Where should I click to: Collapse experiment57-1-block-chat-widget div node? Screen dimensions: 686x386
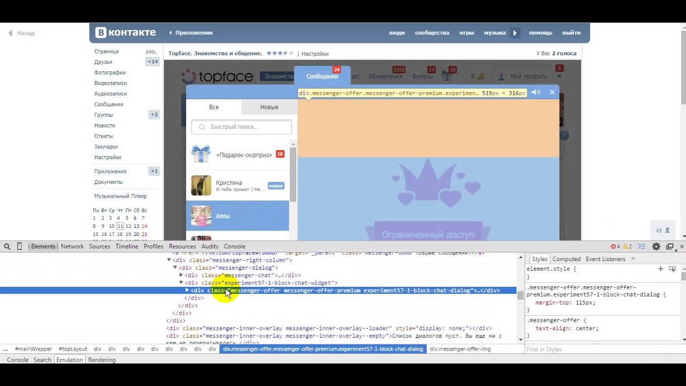point(181,283)
